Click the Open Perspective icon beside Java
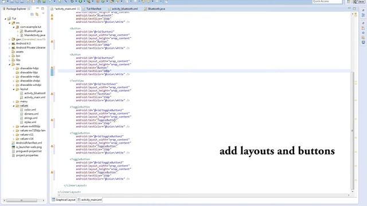 tap(349, 1)
